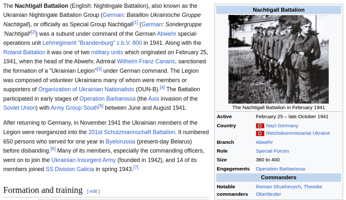The image size is (346, 200).
Task: Follow the Operation Barbarossa link in the paragraph
Action: (108, 99)
